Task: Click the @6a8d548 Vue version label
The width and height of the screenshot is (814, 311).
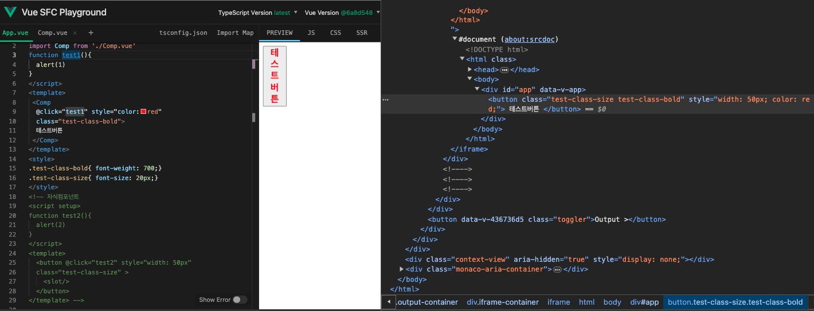Action: click(357, 13)
